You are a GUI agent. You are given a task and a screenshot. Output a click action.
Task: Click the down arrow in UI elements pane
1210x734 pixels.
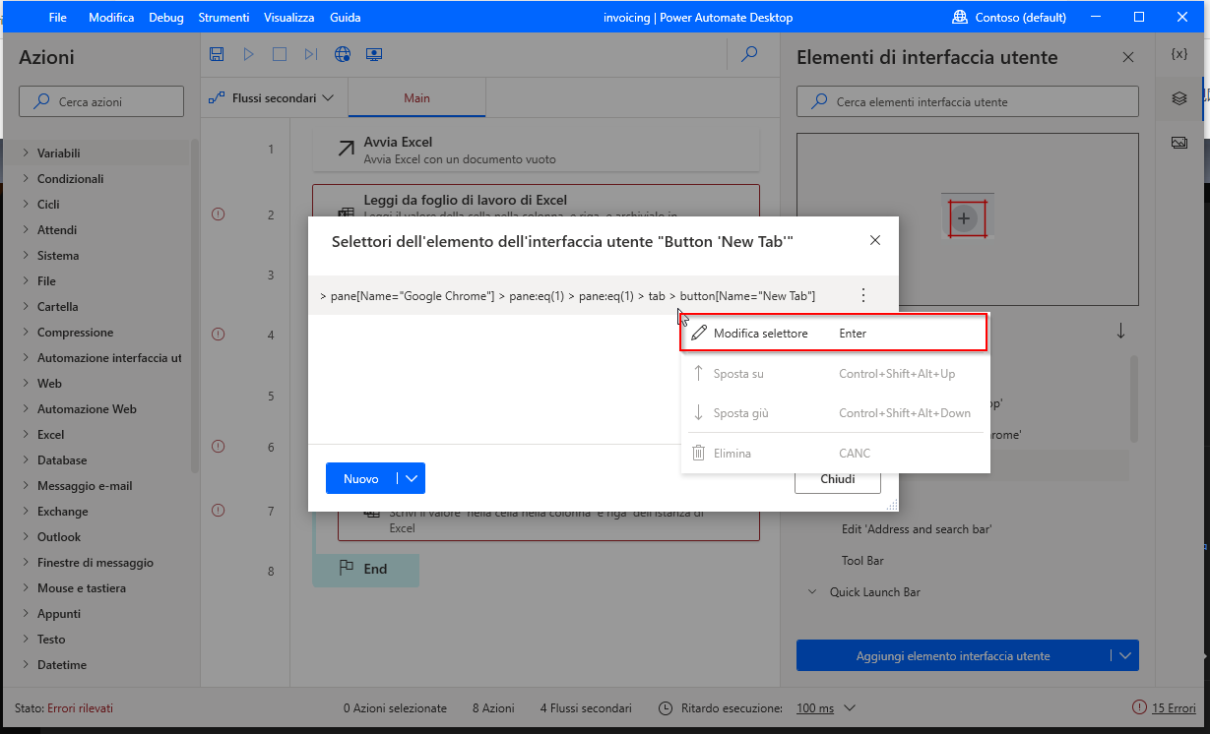(1120, 332)
